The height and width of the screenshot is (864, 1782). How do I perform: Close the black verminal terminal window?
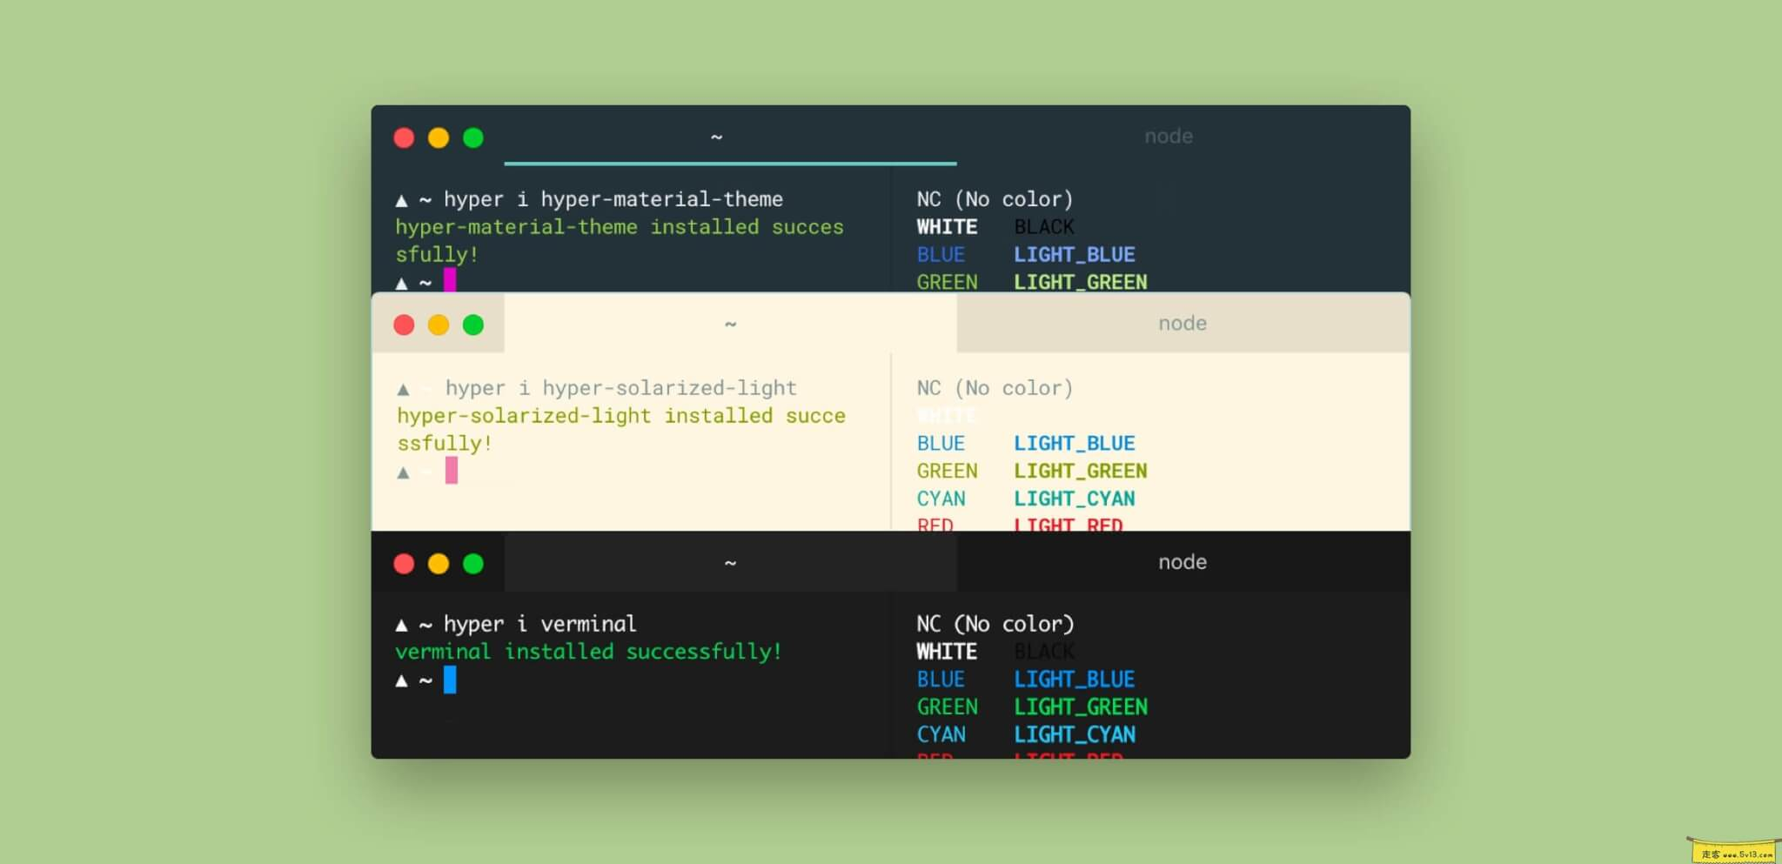point(404,564)
